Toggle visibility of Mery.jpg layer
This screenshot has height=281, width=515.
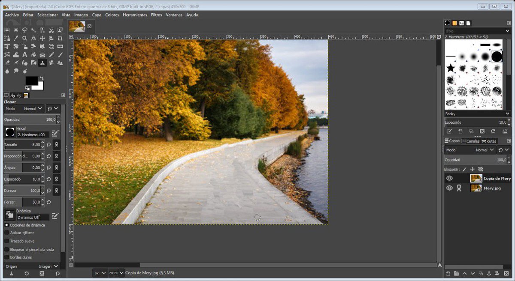(x=449, y=188)
